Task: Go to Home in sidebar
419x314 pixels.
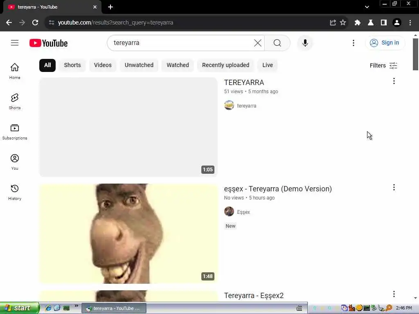Action: point(15,71)
